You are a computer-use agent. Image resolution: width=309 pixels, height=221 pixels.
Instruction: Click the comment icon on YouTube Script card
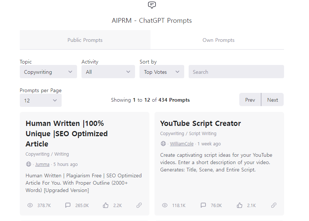coord(203,205)
